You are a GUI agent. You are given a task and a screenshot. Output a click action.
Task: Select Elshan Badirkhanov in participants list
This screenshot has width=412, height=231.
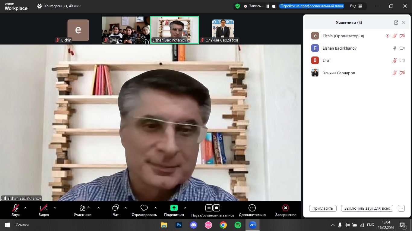(x=340, y=48)
